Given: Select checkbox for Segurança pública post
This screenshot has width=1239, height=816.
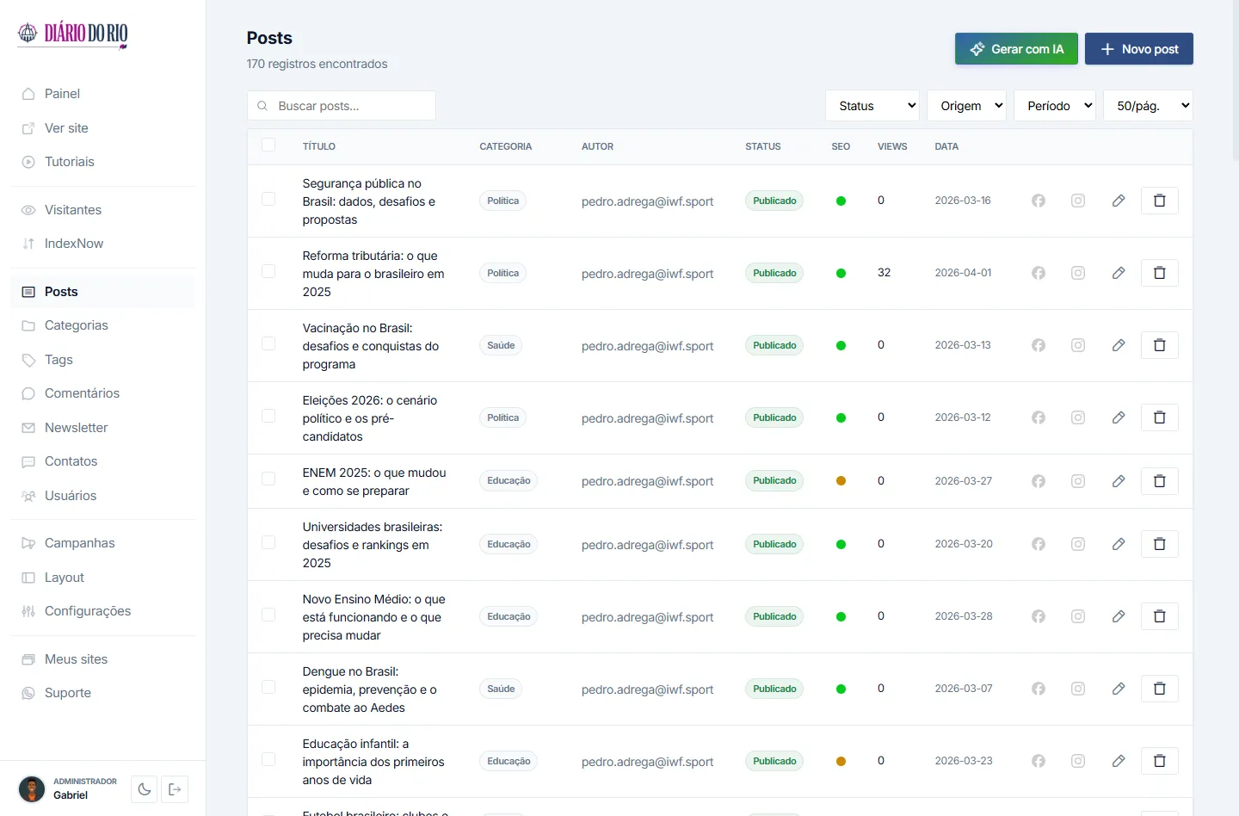Looking at the screenshot, I should tap(268, 200).
